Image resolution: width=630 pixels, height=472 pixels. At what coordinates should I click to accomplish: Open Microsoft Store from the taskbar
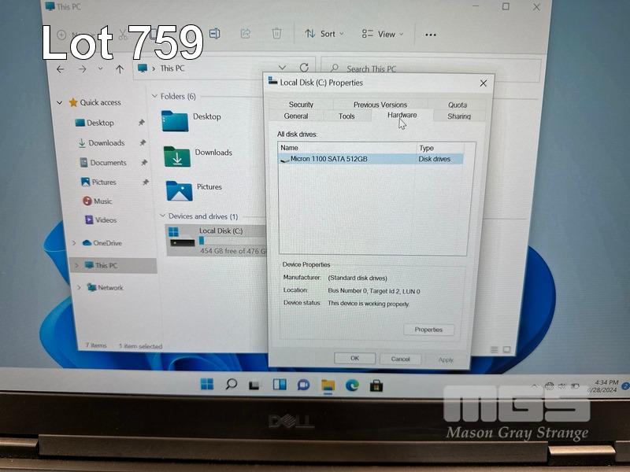pyautogui.click(x=376, y=385)
